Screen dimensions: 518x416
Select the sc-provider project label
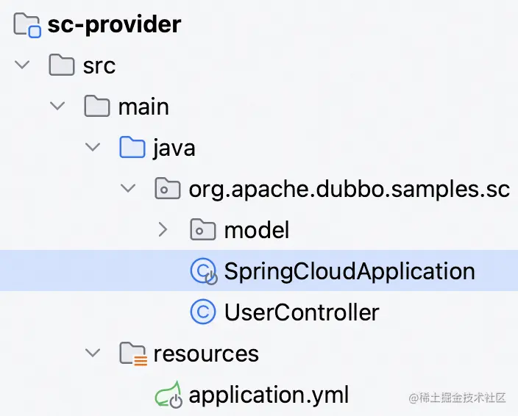[x=114, y=25]
